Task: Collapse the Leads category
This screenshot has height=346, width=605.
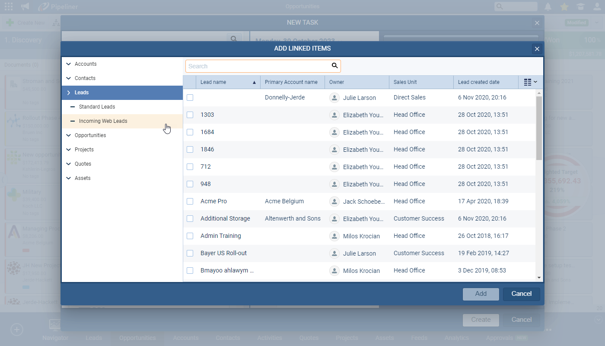Action: pyautogui.click(x=69, y=93)
